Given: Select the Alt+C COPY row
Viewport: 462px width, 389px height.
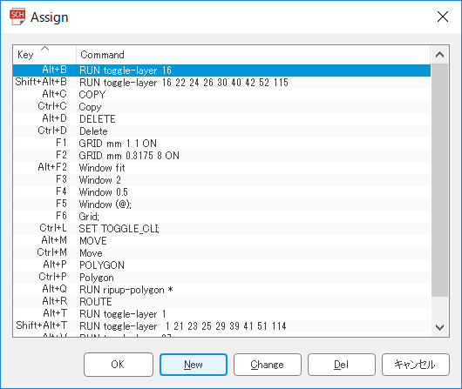Looking at the screenshot, I should (x=221, y=95).
